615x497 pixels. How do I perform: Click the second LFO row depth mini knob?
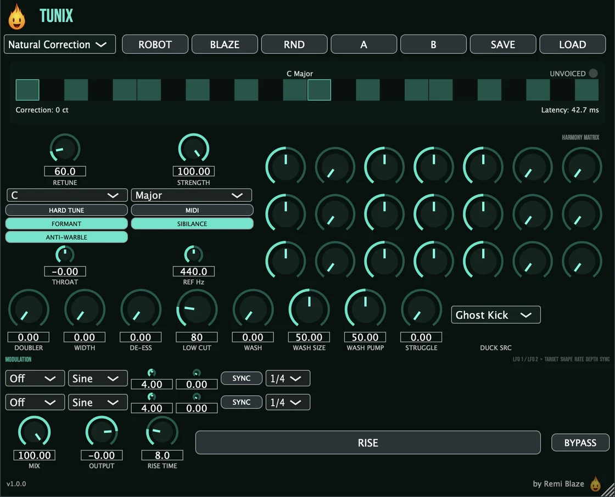tap(197, 397)
